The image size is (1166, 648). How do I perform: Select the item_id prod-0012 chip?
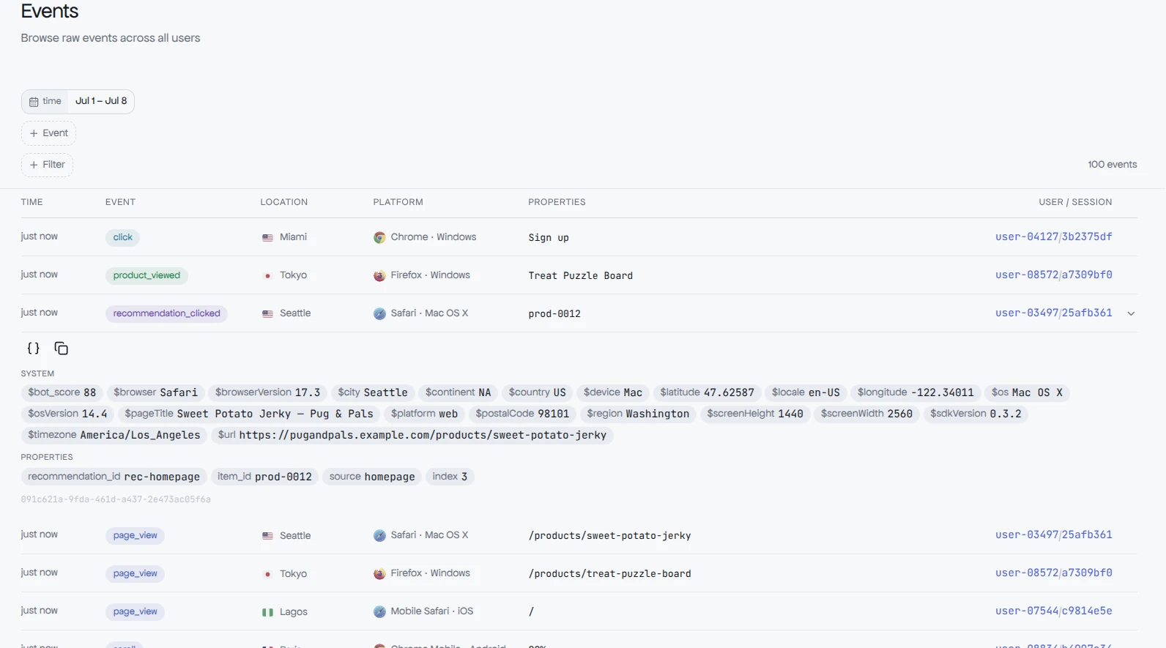[264, 477]
